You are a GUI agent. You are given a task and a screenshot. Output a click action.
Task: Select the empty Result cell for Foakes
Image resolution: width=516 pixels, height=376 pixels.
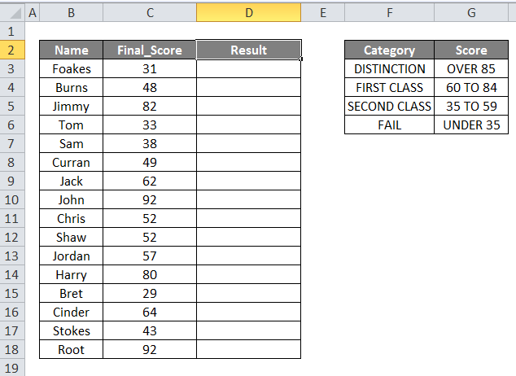tap(248, 69)
